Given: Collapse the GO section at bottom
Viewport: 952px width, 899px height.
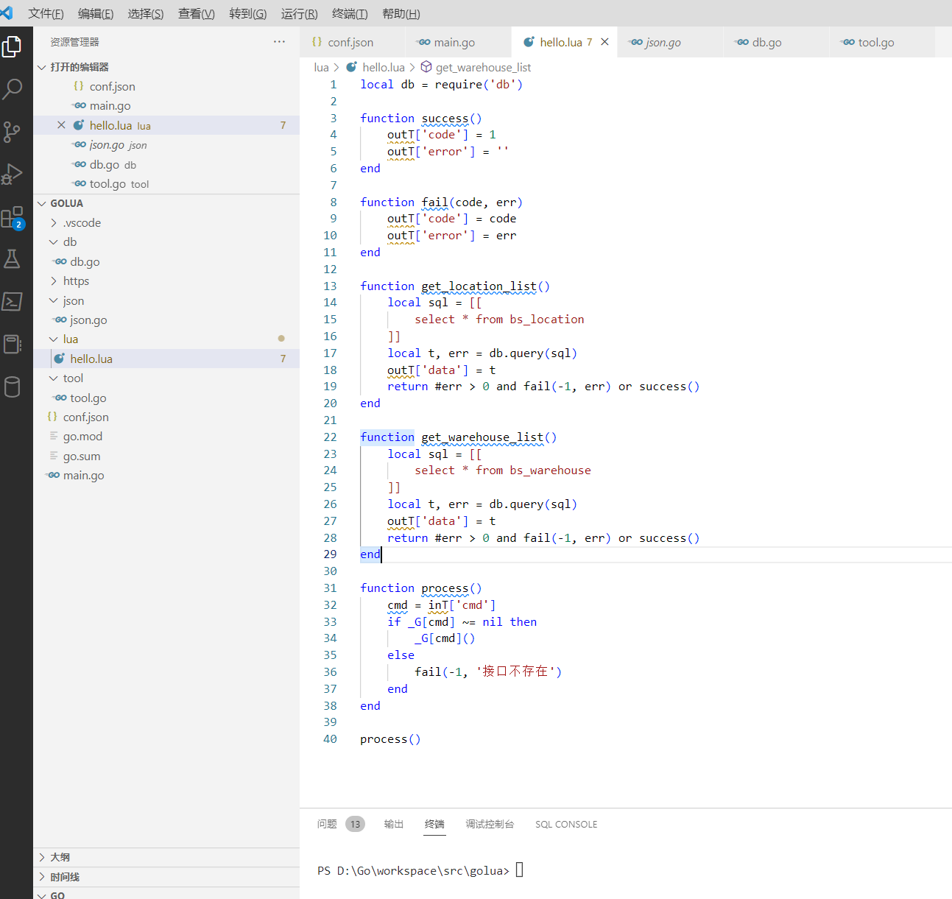Looking at the screenshot, I should click(x=42, y=895).
